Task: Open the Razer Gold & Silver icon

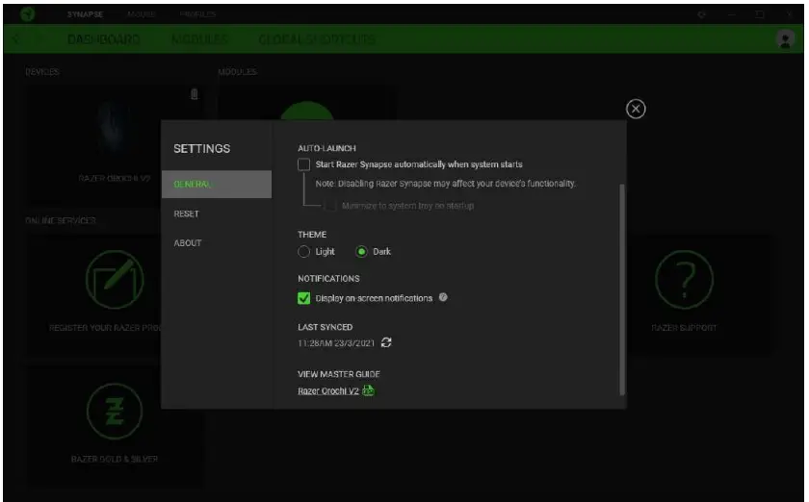Action: click(x=115, y=412)
